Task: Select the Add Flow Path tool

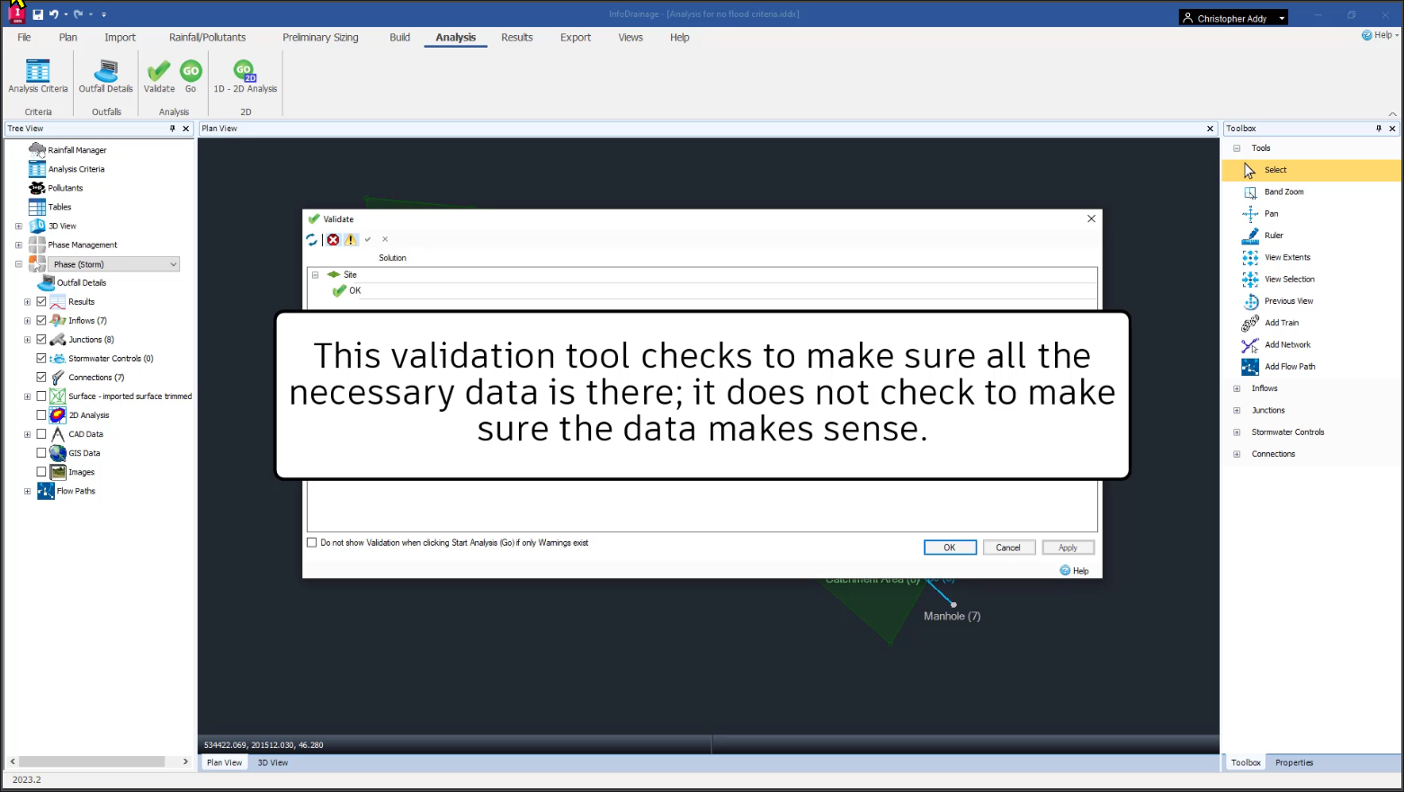Action: pos(1290,367)
